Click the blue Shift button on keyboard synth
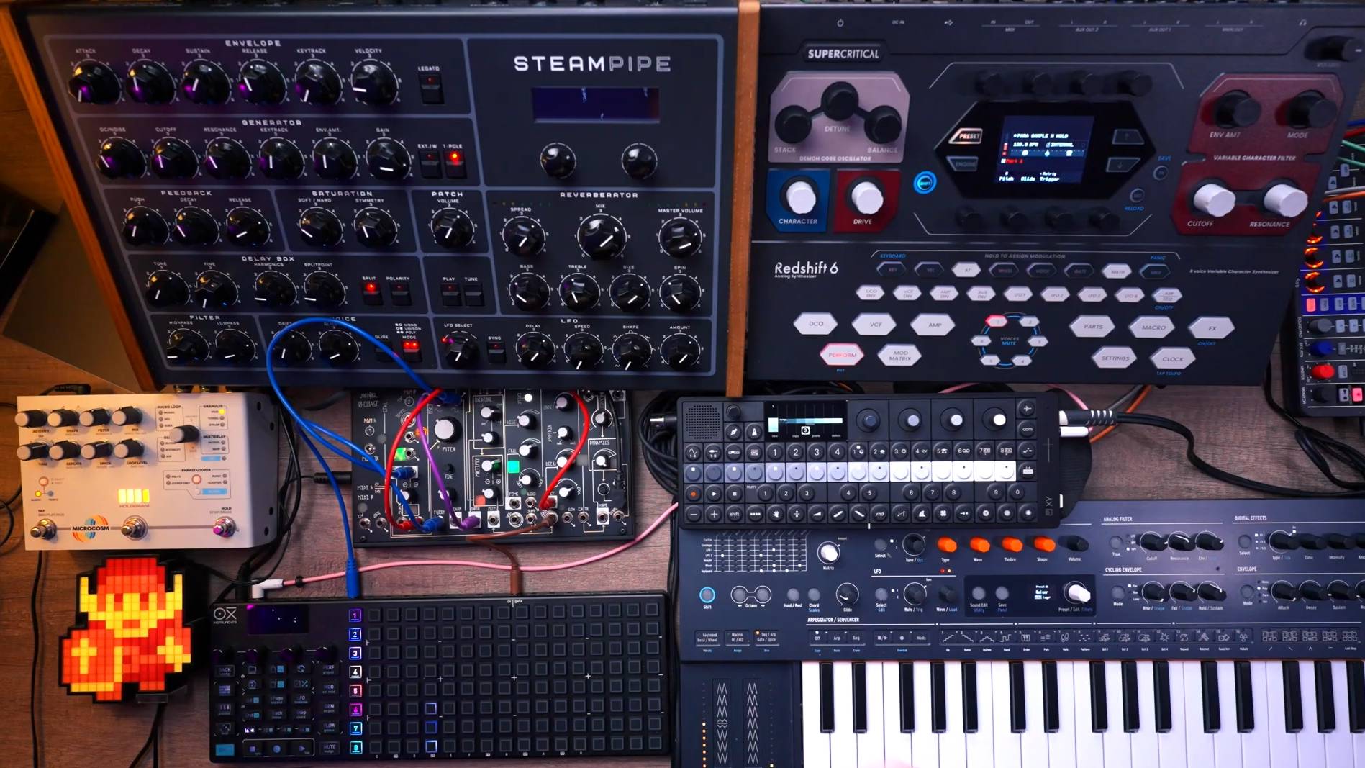This screenshot has width=1365, height=768. [x=707, y=595]
